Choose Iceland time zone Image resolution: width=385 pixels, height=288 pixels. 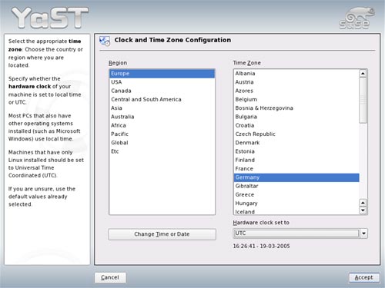(x=296, y=211)
